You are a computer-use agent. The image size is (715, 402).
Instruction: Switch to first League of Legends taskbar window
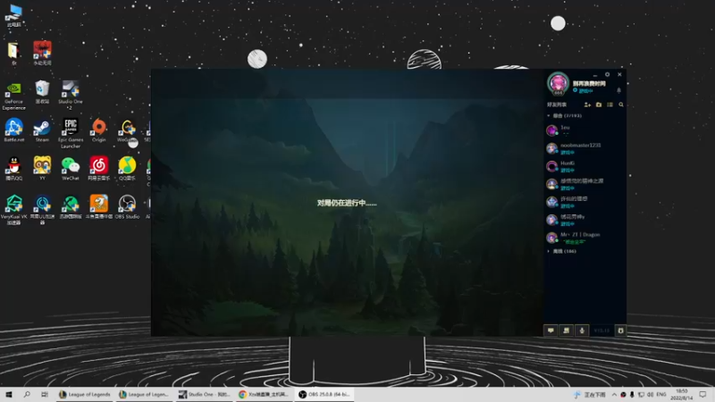[85, 394]
